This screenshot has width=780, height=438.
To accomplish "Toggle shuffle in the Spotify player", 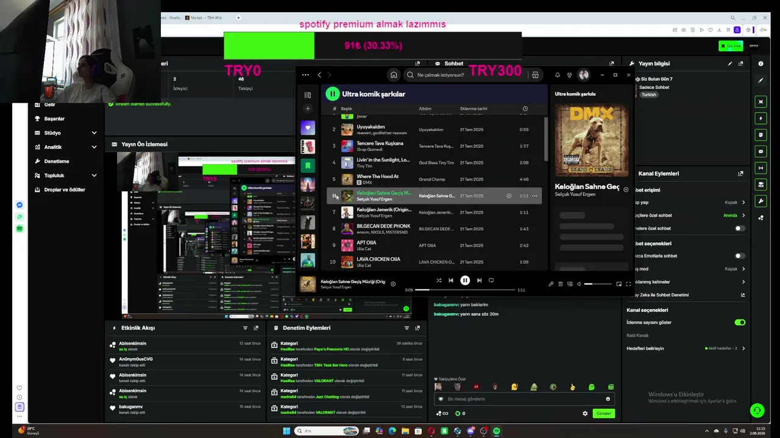I will click(439, 280).
